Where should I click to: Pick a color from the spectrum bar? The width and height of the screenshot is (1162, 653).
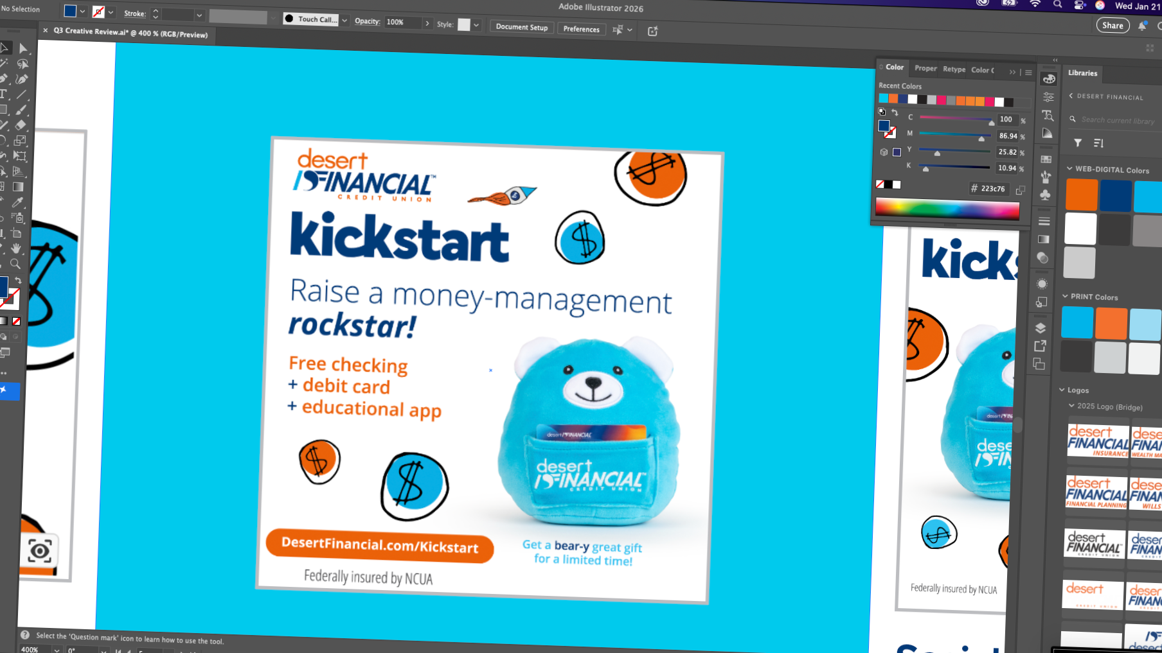[x=947, y=209]
